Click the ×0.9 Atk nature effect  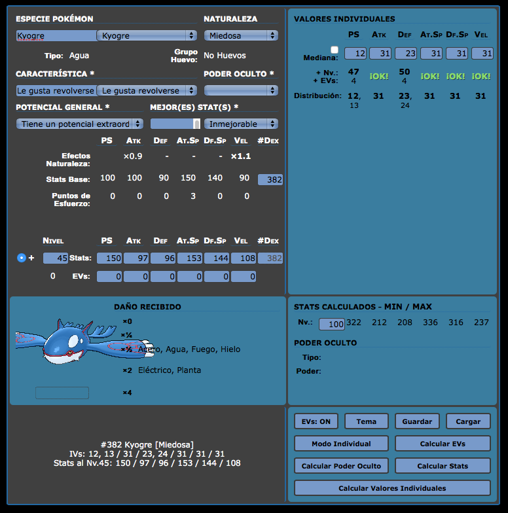133,156
